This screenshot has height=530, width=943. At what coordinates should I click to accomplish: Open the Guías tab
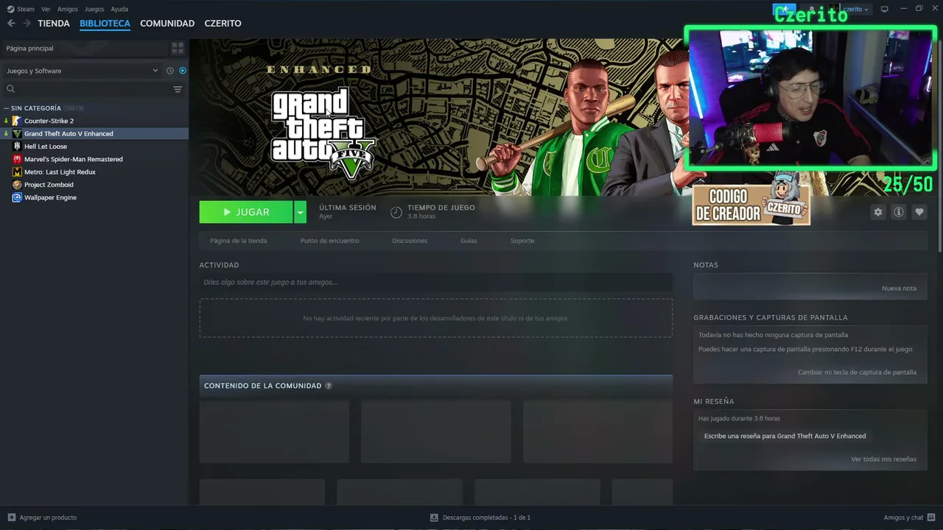tap(469, 241)
